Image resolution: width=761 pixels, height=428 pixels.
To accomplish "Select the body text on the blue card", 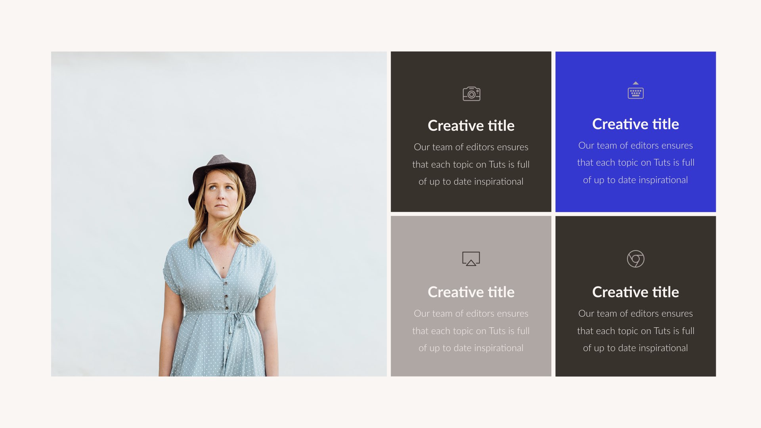I will click(x=636, y=162).
